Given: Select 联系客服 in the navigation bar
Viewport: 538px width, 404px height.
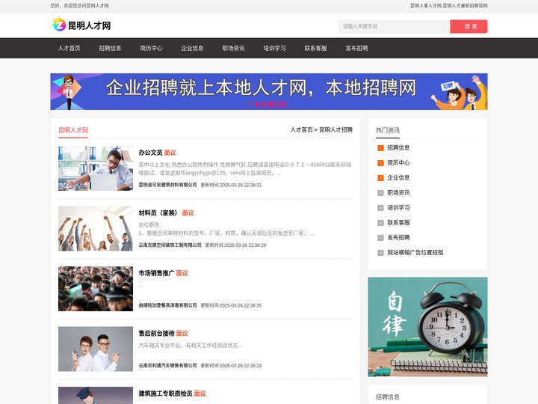Looking at the screenshot, I should [315, 48].
